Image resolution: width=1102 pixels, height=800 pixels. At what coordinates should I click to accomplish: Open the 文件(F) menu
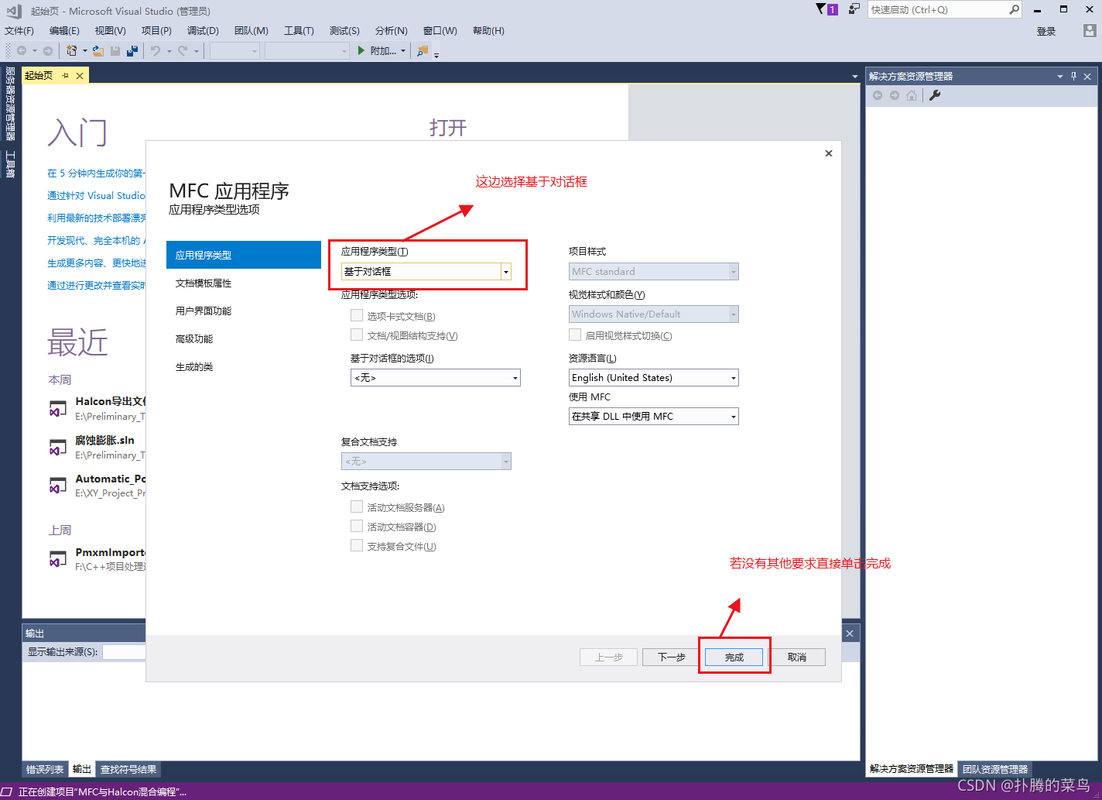click(19, 31)
